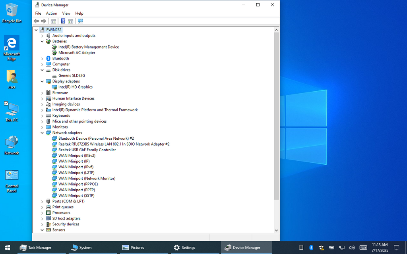This screenshot has width=407, height=254.
Task: Click the blue Help toolbar icon
Action: (x=63, y=21)
